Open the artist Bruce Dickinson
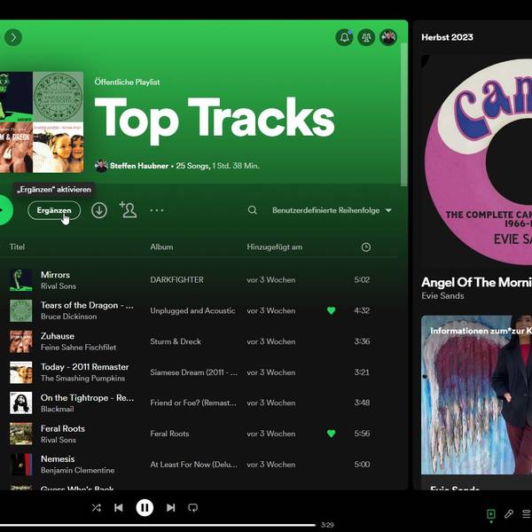Image resolution: width=532 pixels, height=532 pixels. pyautogui.click(x=68, y=317)
